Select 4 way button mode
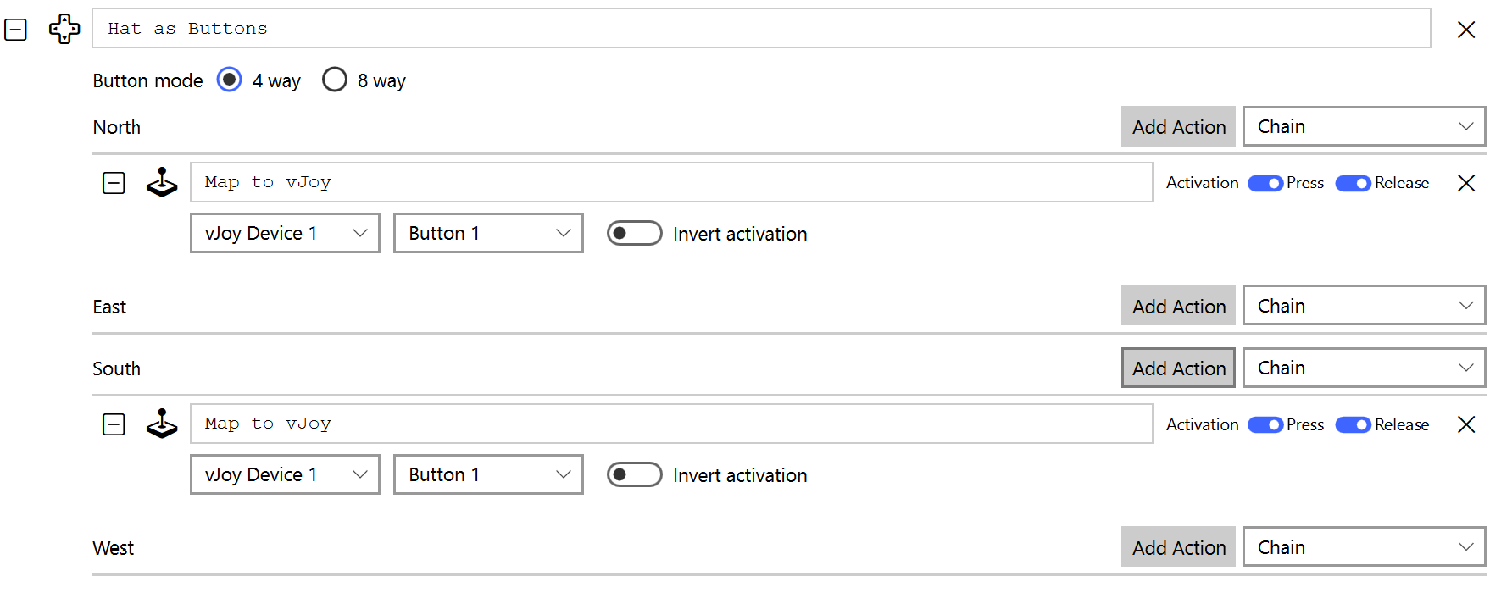1490x615 pixels. click(x=230, y=80)
